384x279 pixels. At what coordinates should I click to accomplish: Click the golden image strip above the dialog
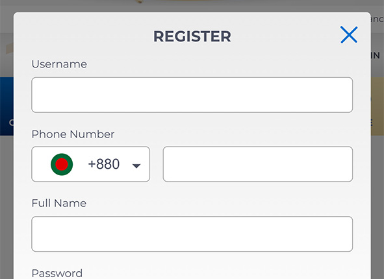[192, 3]
